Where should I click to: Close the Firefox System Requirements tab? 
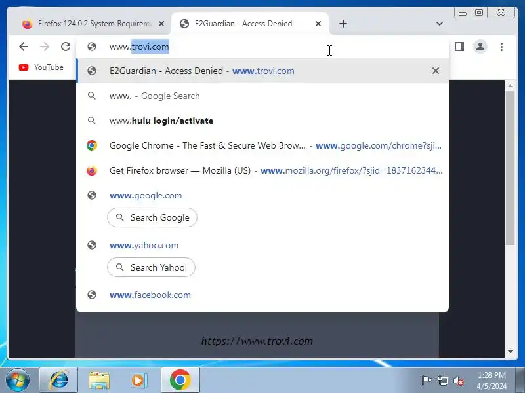161,24
